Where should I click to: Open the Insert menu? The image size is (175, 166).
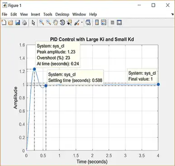tap(35, 14)
